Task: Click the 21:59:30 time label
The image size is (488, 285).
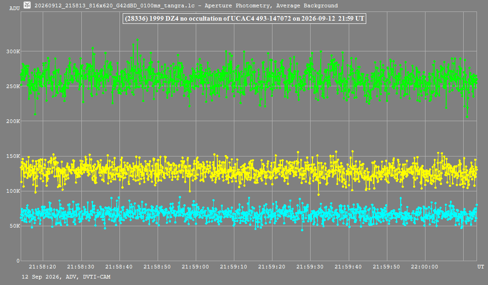Action: pyautogui.click(x=310, y=267)
